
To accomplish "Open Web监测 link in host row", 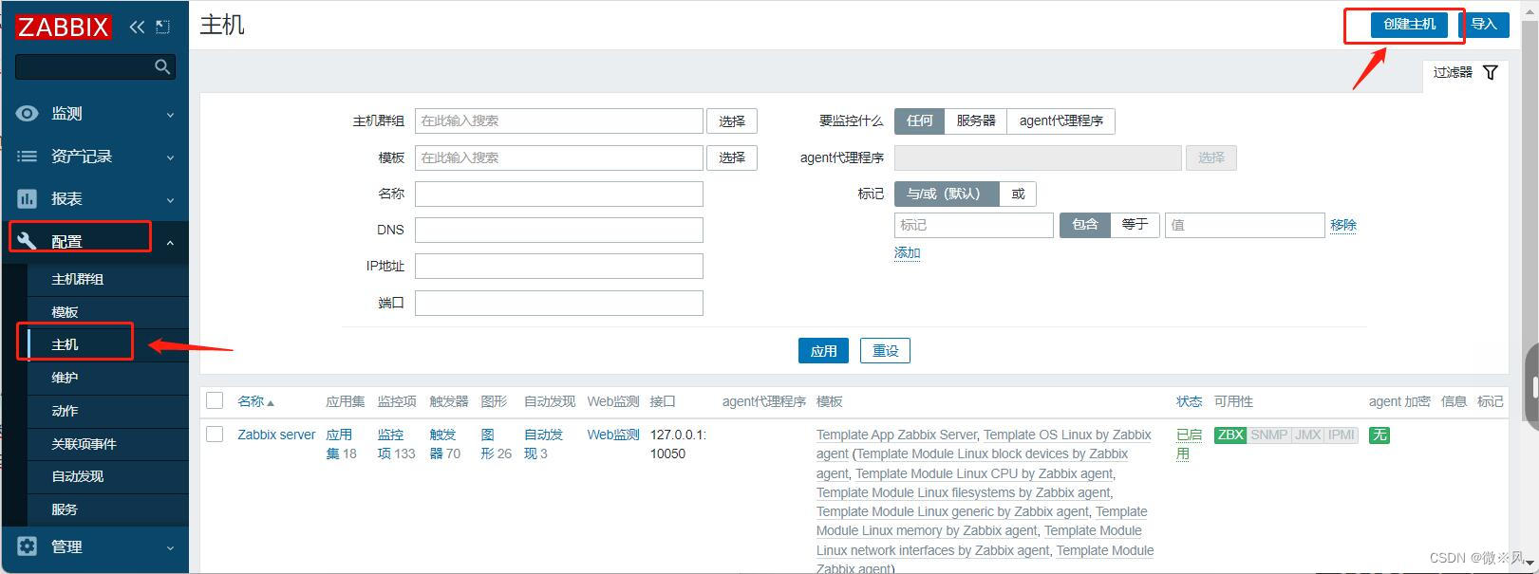I will [x=613, y=435].
